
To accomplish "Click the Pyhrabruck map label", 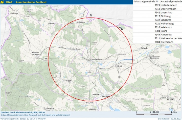I will tap(14, 13).
